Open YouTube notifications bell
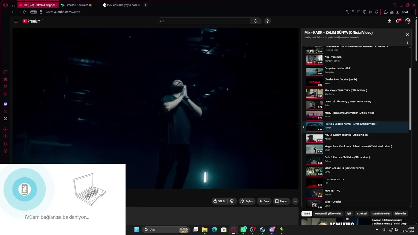This screenshot has height=235, width=418. pos(398,21)
